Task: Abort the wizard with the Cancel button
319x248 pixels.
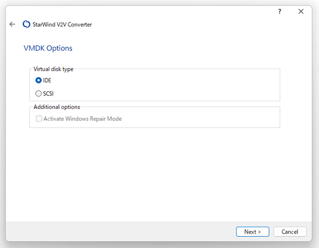Action: 290,232
